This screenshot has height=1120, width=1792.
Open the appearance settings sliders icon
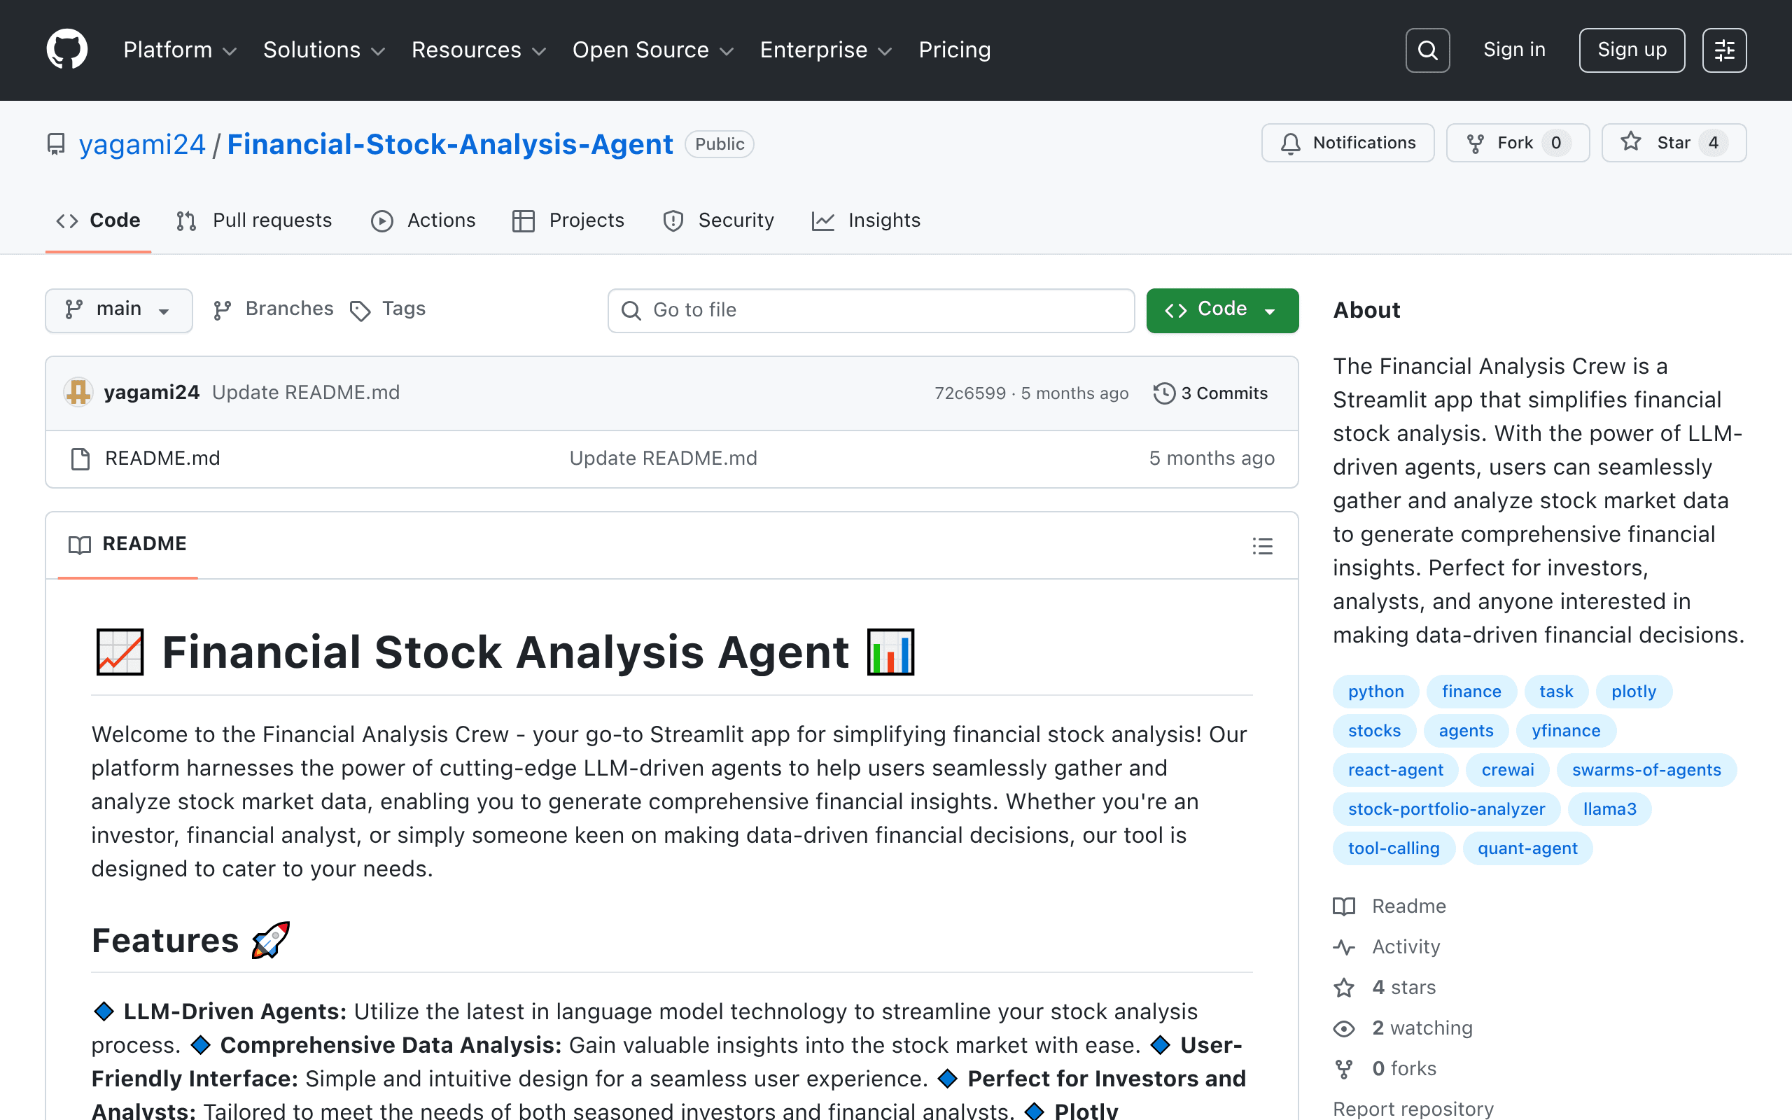(1724, 50)
